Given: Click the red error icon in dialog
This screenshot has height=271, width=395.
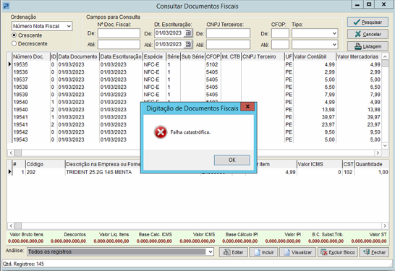Looking at the screenshot, I should (x=161, y=132).
